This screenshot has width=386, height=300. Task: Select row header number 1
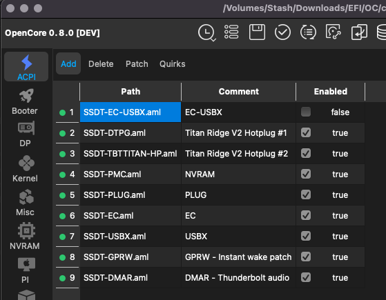tap(67, 112)
